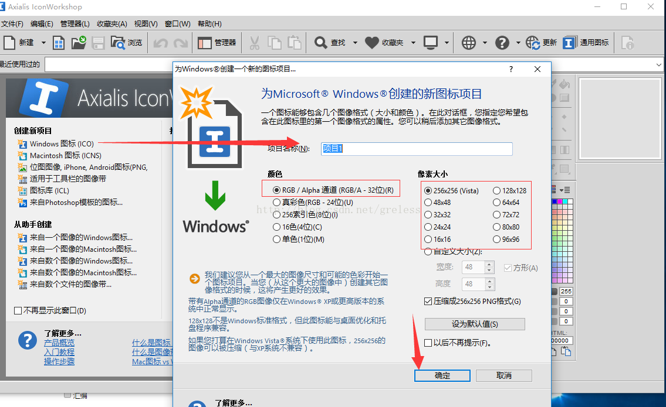
Task: Open the recently used path dropdown
Action: pyautogui.click(x=658, y=65)
